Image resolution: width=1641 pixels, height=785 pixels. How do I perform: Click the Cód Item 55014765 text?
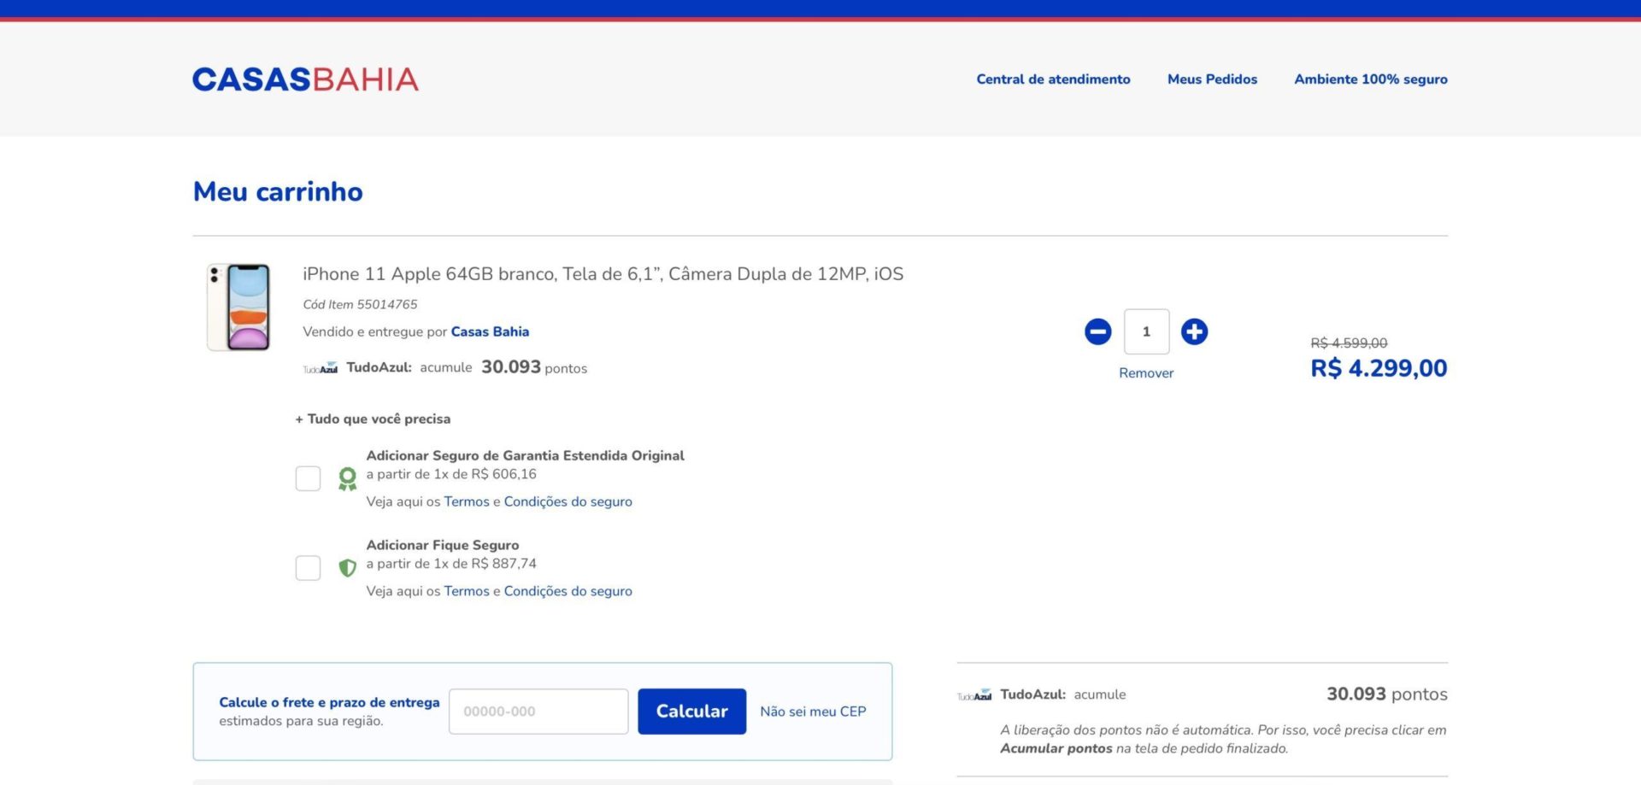tap(360, 304)
